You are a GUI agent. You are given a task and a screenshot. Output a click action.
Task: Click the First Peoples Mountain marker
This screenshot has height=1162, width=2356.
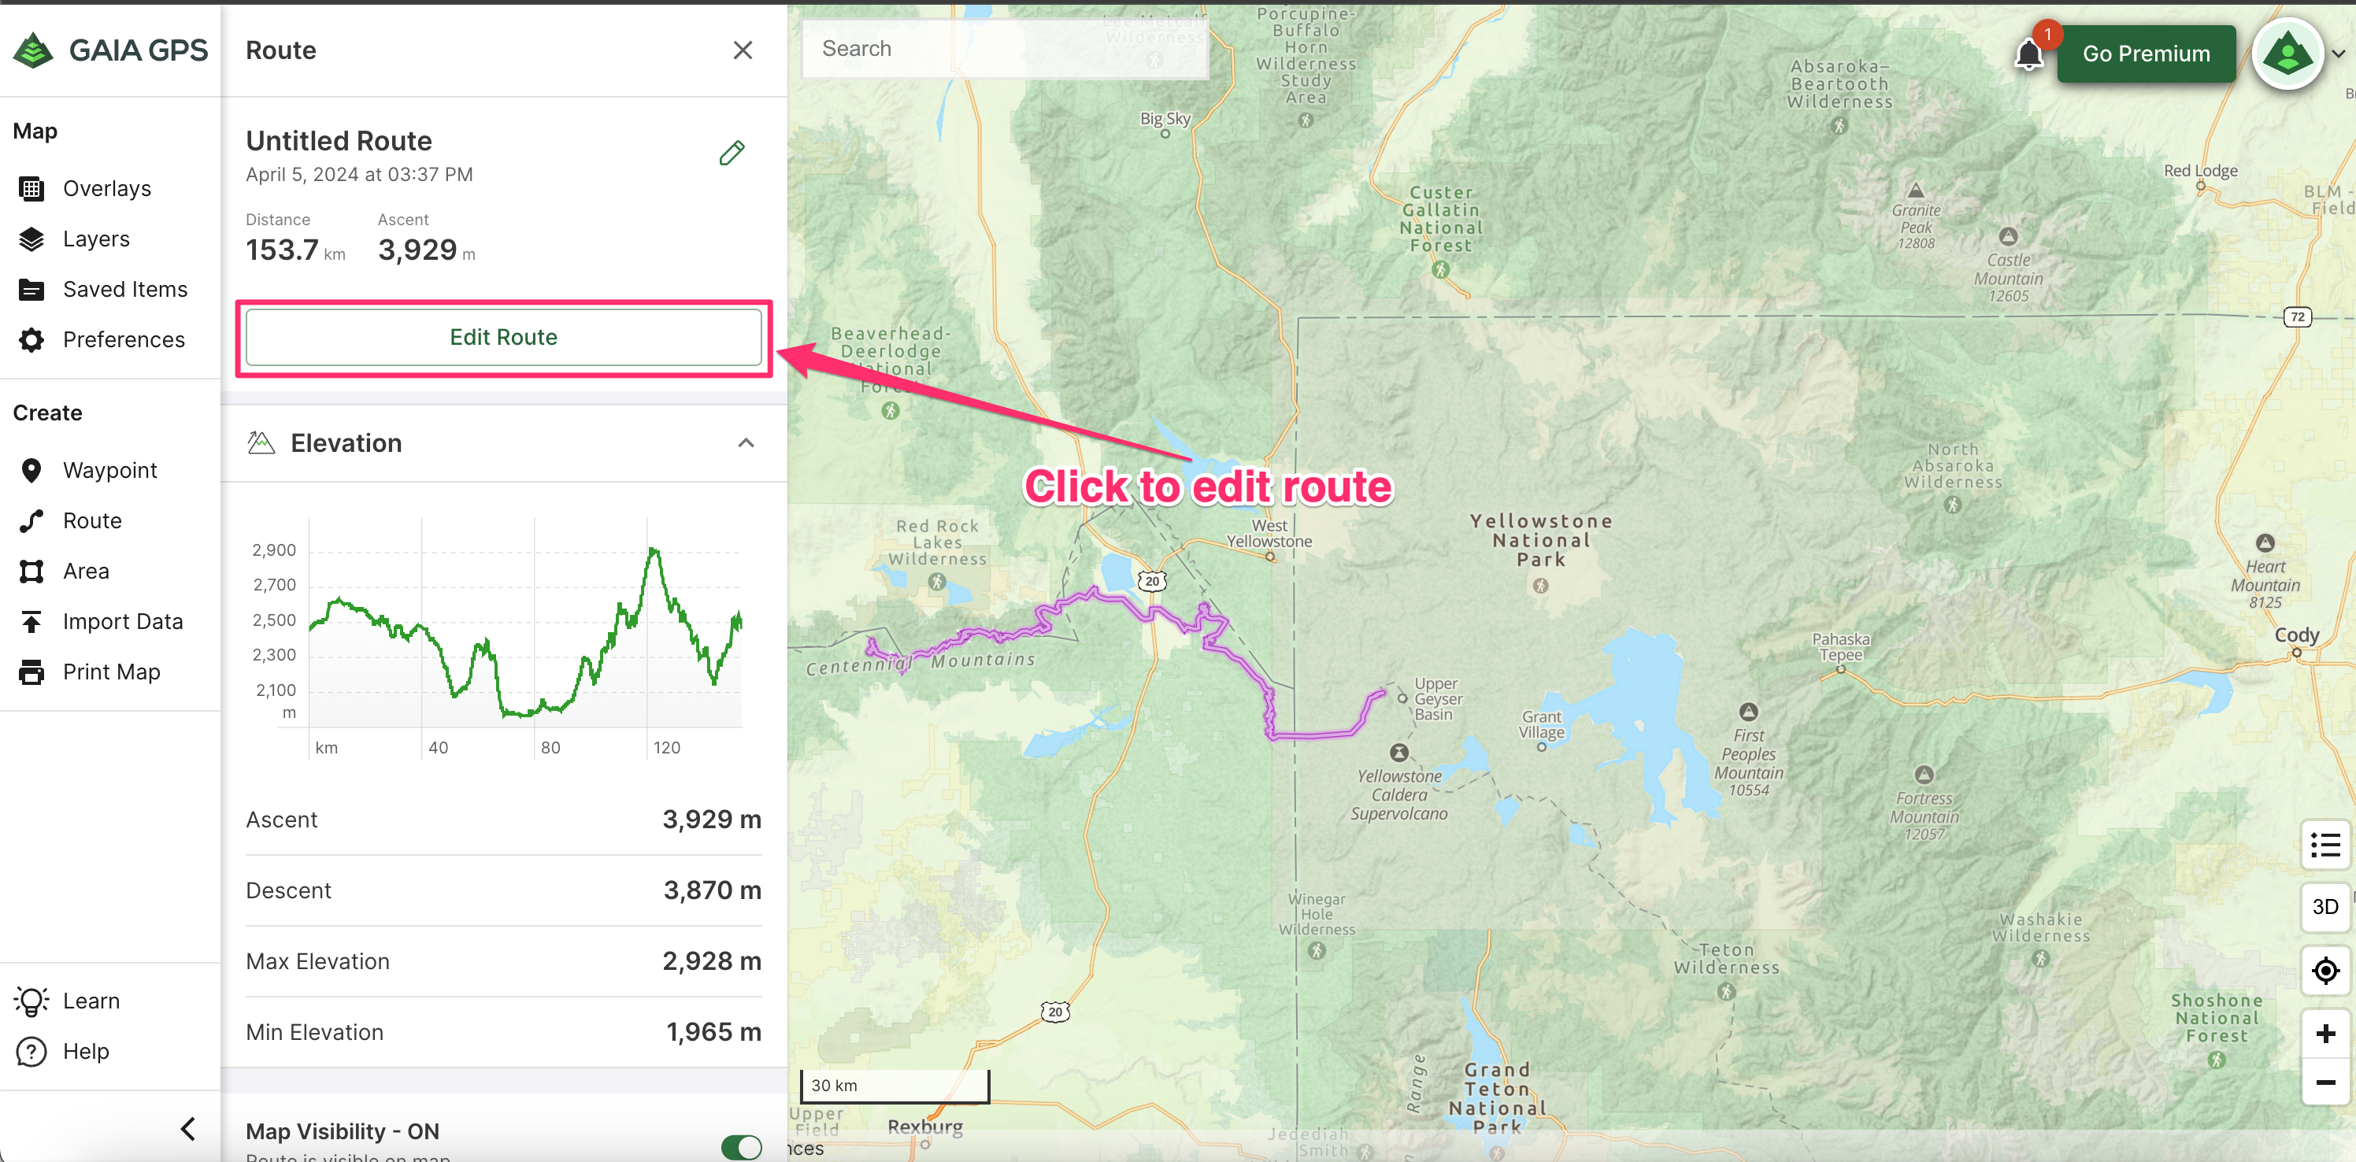[x=1748, y=711]
